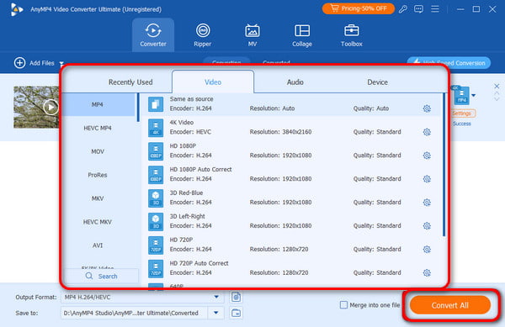Image resolution: width=505 pixels, height=327 pixels.
Task: Click the Same as source preset icon
Action: point(156,104)
